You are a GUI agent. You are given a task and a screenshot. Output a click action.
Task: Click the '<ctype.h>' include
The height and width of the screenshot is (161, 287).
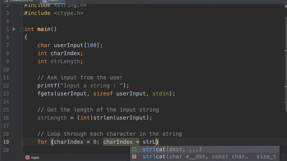(69, 13)
